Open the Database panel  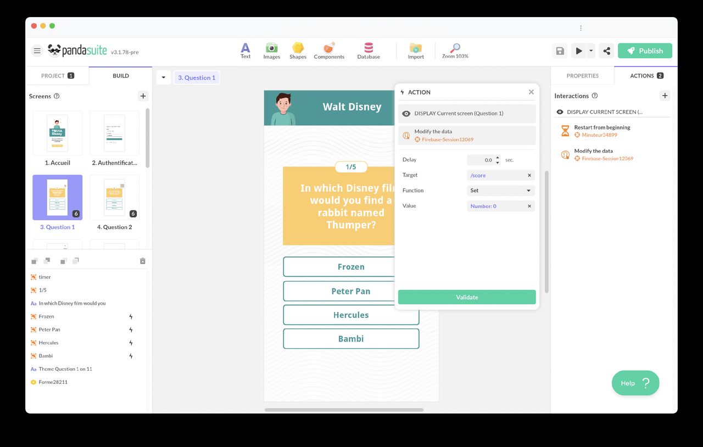(369, 51)
